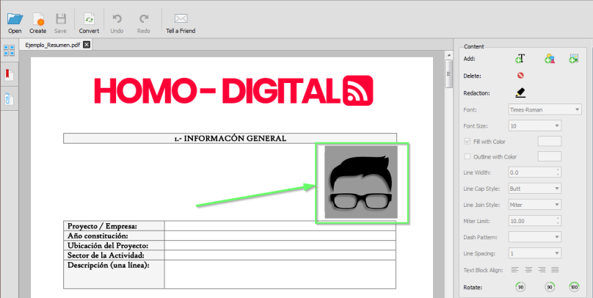593x298 pixels.
Task: Undo the last edit
Action: (117, 23)
